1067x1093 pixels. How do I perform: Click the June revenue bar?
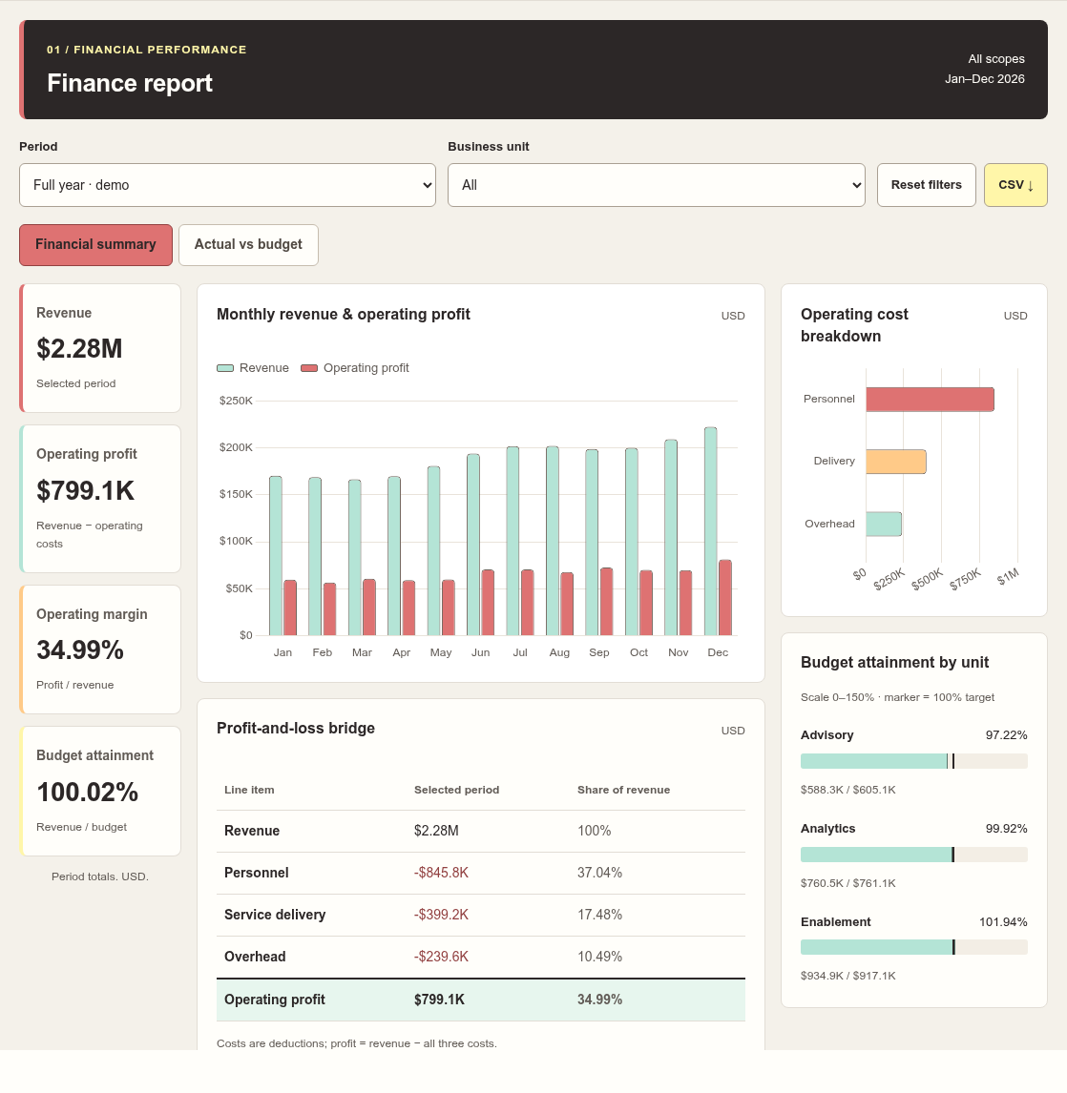pos(473,545)
